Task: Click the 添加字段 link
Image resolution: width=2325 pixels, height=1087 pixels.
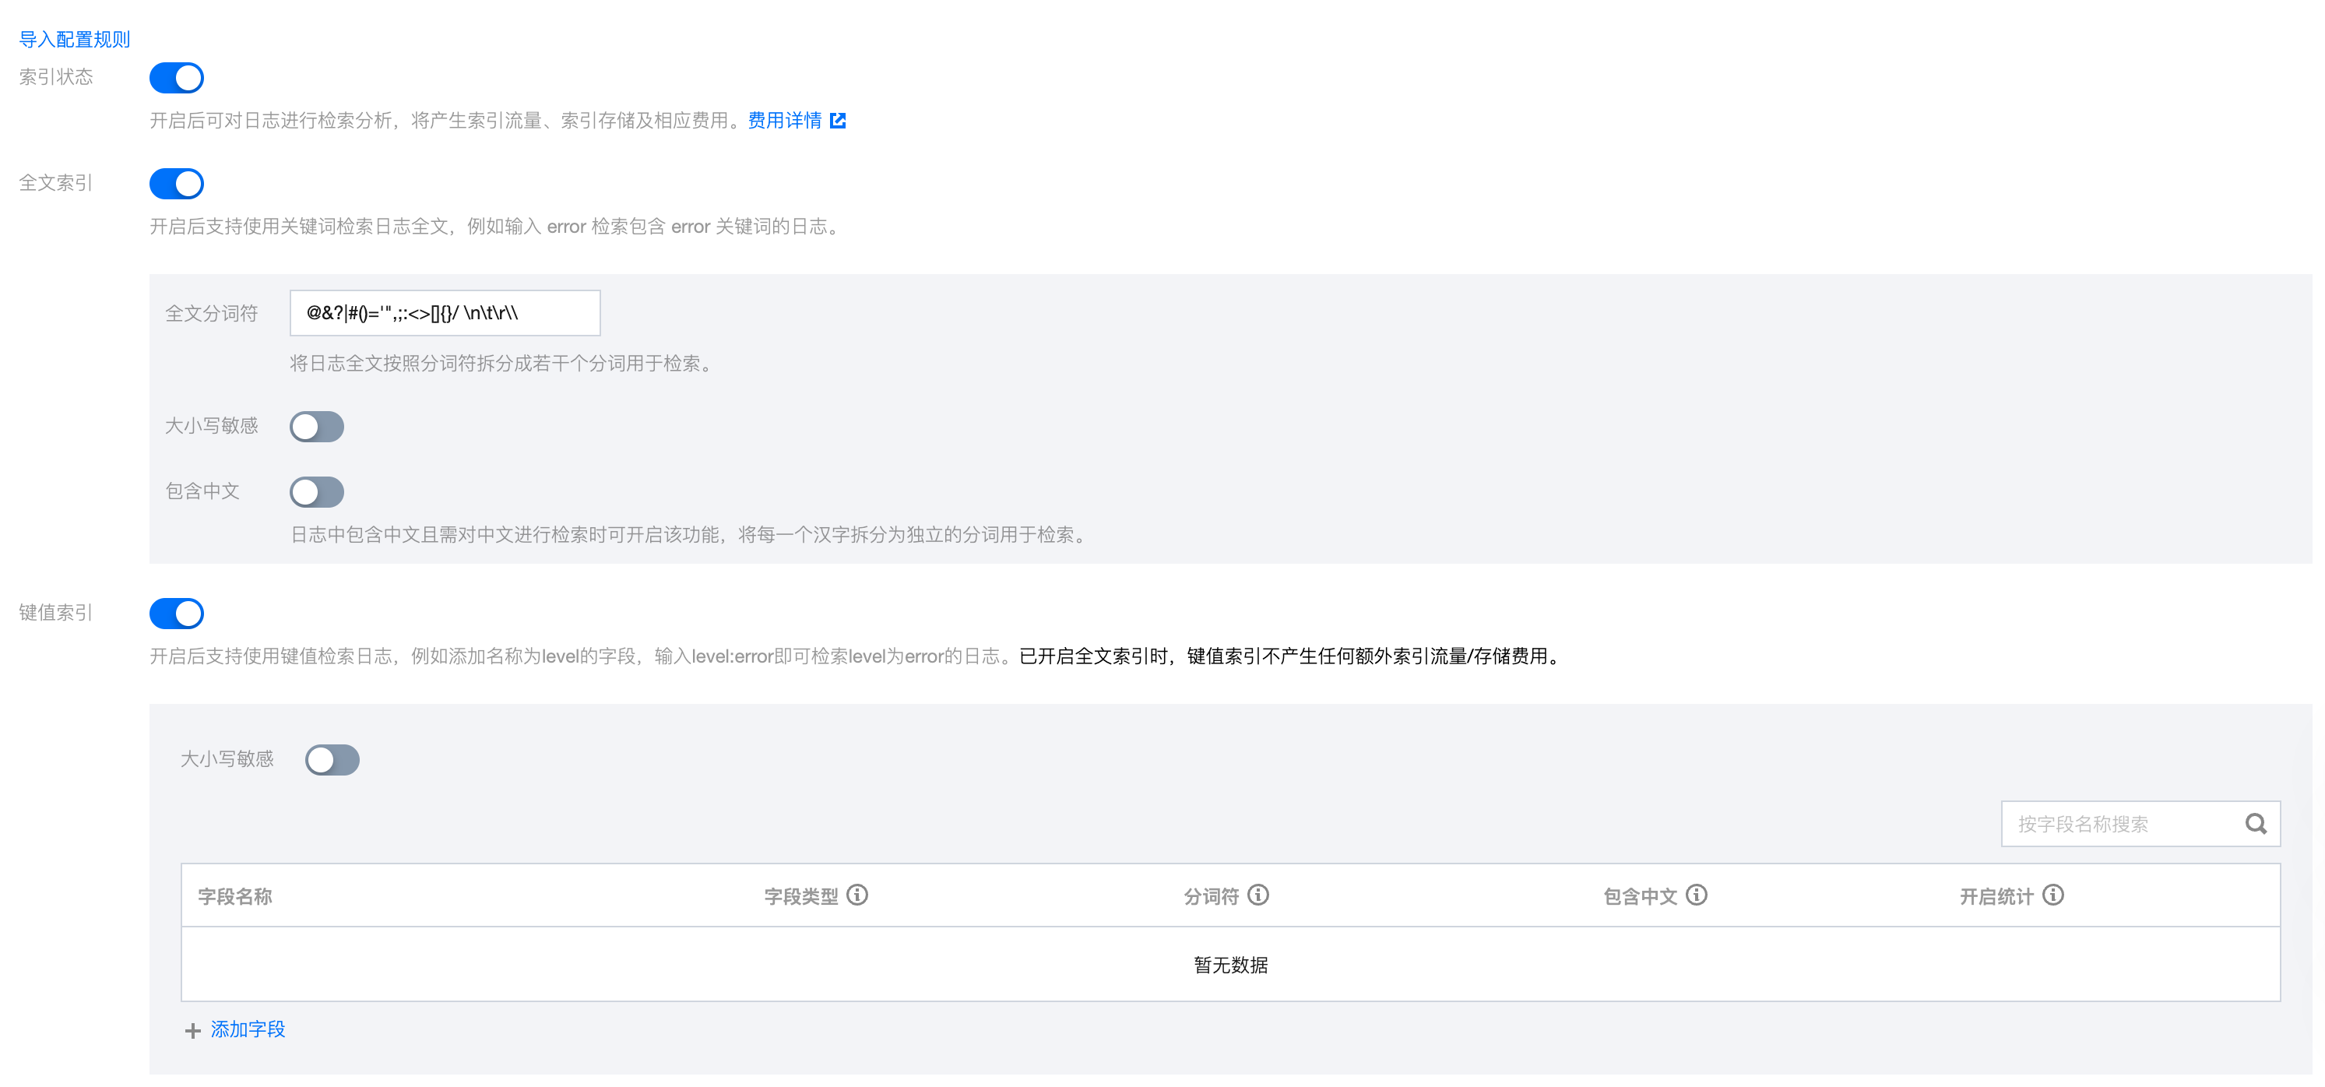Action: pos(248,1029)
